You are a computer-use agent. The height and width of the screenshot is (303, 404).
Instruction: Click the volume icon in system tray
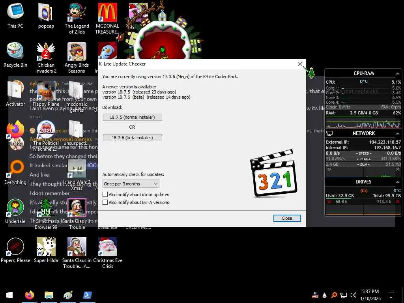(x=353, y=295)
